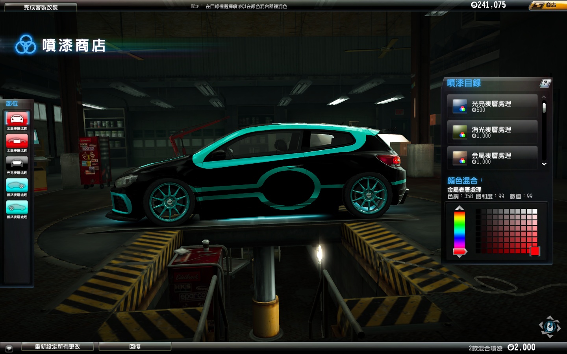Click the total price 2,000
Screen dimensions: 567x354
coord(521,347)
